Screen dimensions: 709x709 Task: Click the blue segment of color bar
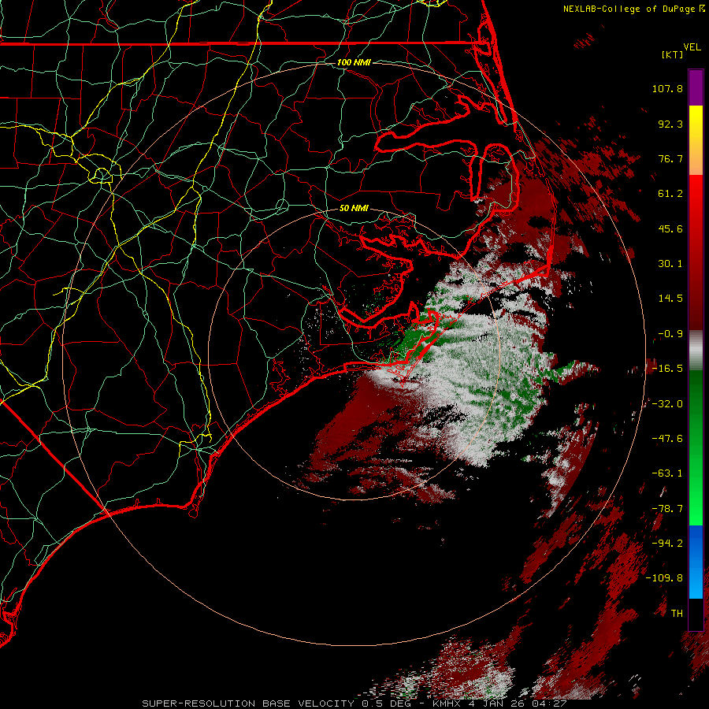coord(696,562)
